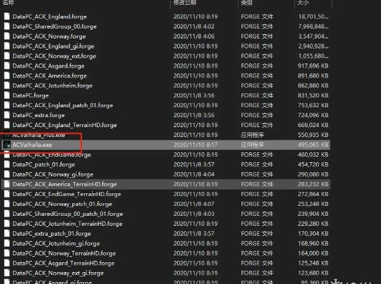Screen dimensions: 381x284
Task: Select file name DataPC_SharedGroup_00.forge
Action: (54, 26)
